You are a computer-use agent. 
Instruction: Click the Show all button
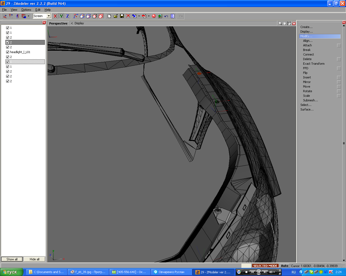[x=12, y=259]
